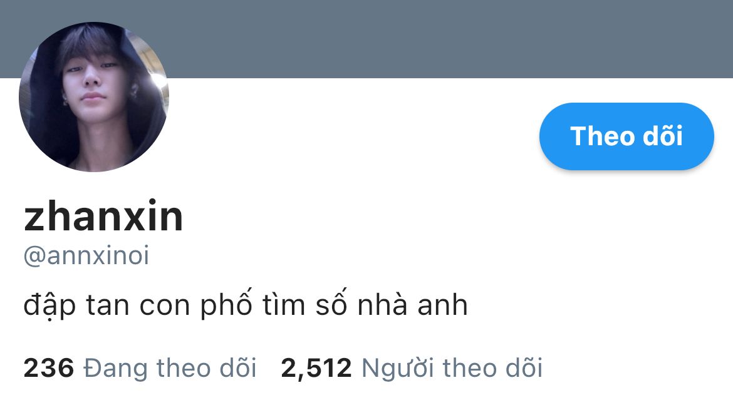This screenshot has height=400, width=733.
Task: Open zhanxin's round profile photo
Action: click(x=94, y=97)
